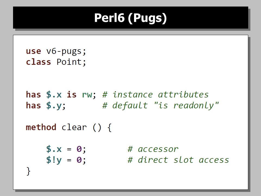Click the $.x attribute in has declaration
The image size is (261, 196).
coord(54,95)
